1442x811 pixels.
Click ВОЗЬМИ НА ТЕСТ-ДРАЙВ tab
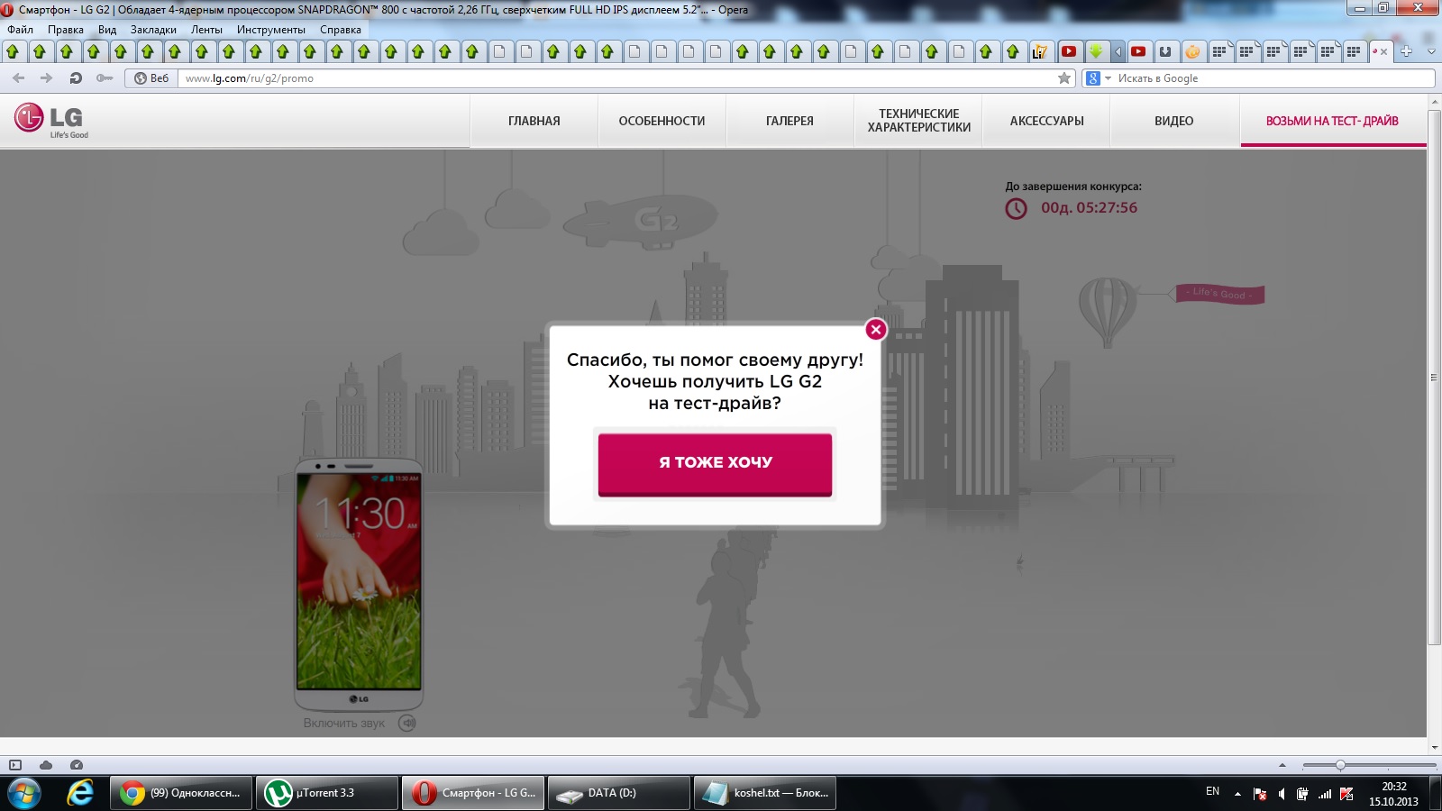[1332, 121]
